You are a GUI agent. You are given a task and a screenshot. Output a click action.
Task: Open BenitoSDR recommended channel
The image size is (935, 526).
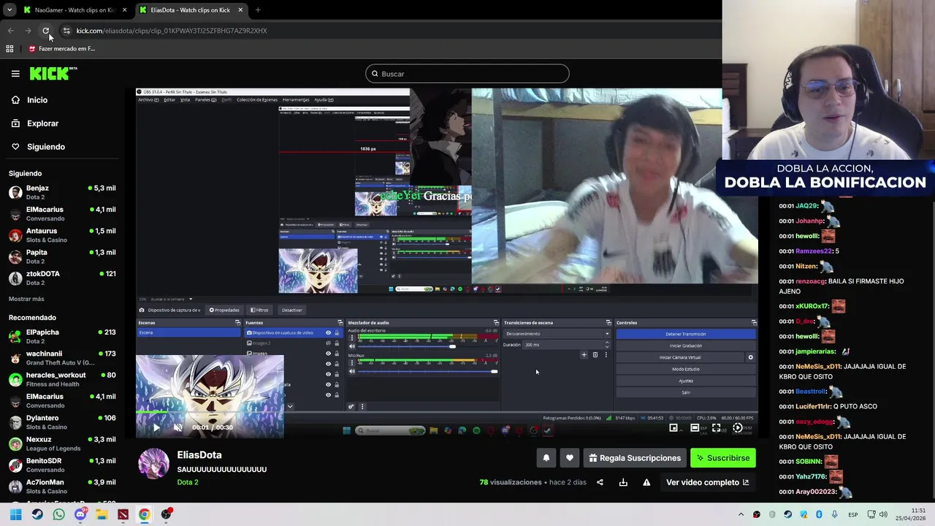[x=62, y=465]
